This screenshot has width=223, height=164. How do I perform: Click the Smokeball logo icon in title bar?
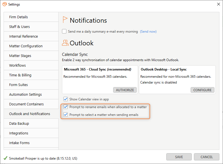5,4
